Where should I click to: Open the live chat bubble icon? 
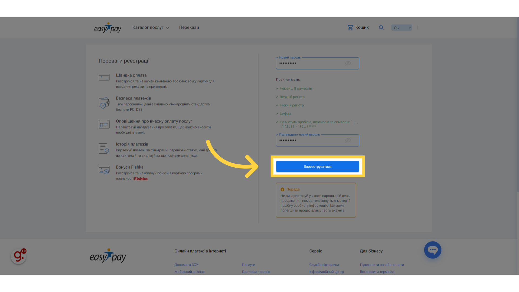[x=432, y=250]
